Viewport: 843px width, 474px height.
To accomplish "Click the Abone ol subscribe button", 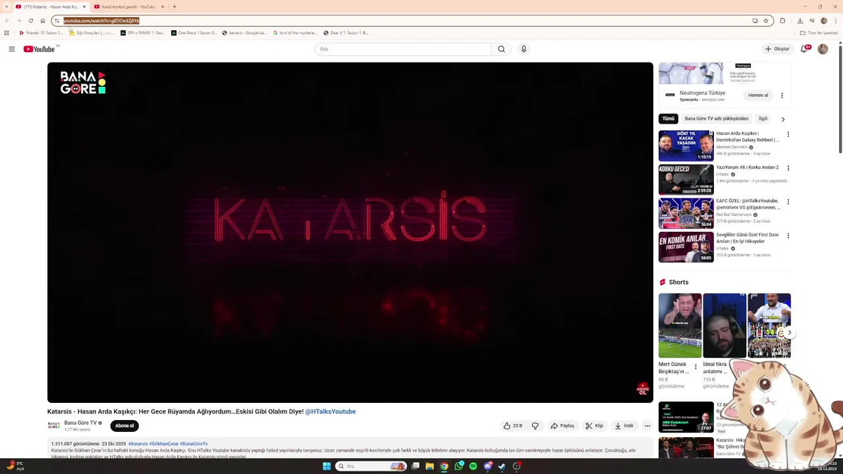I will [x=124, y=426].
